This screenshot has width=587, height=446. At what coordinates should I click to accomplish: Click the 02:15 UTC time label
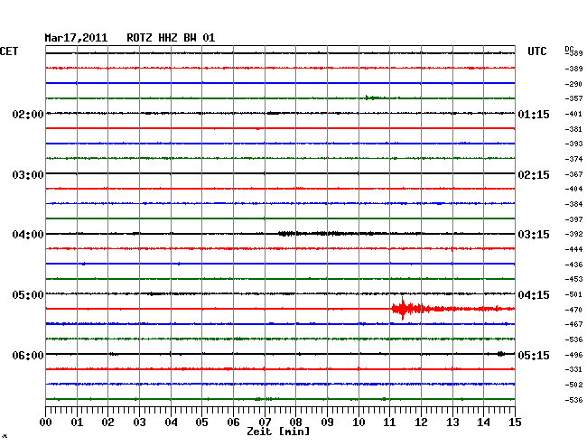[534, 175]
